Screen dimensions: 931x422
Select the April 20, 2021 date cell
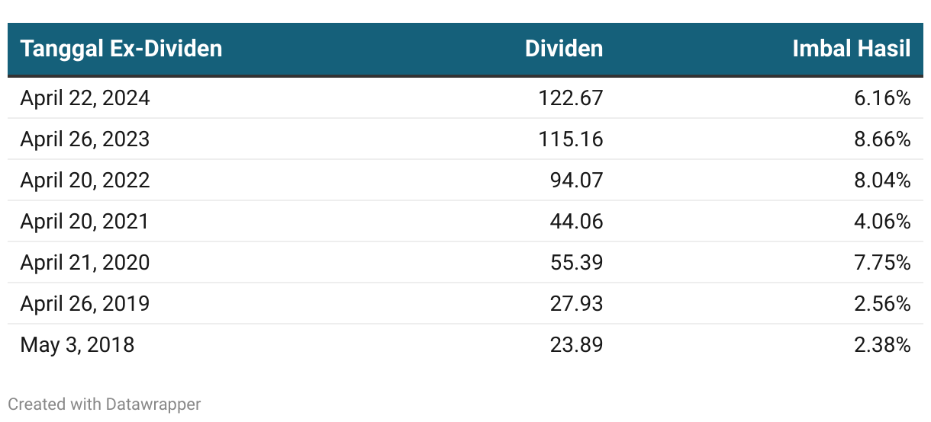[85, 222]
